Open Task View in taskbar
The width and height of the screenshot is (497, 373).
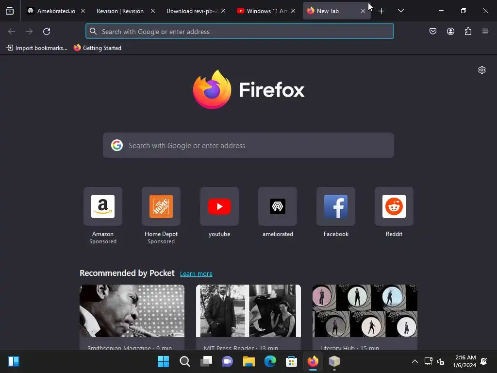coord(206,361)
